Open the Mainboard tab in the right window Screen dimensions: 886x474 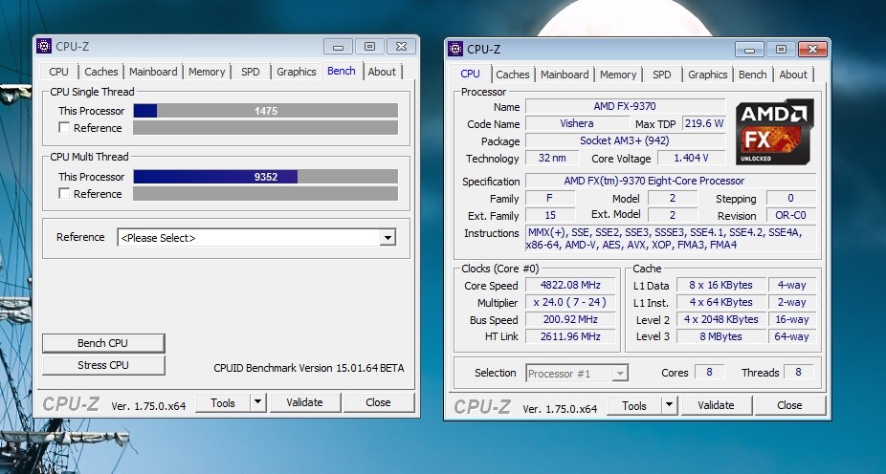[x=565, y=75]
